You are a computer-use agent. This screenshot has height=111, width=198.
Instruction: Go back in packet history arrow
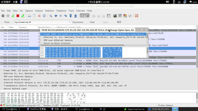click(x=56, y=16)
